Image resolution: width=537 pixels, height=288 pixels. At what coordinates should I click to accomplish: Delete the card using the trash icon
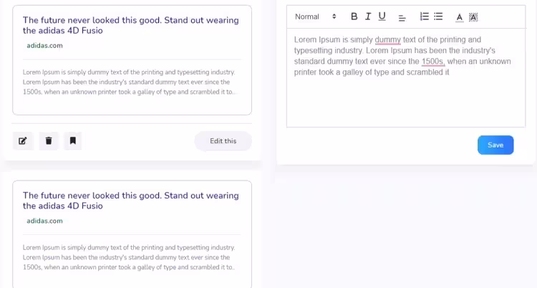point(48,141)
